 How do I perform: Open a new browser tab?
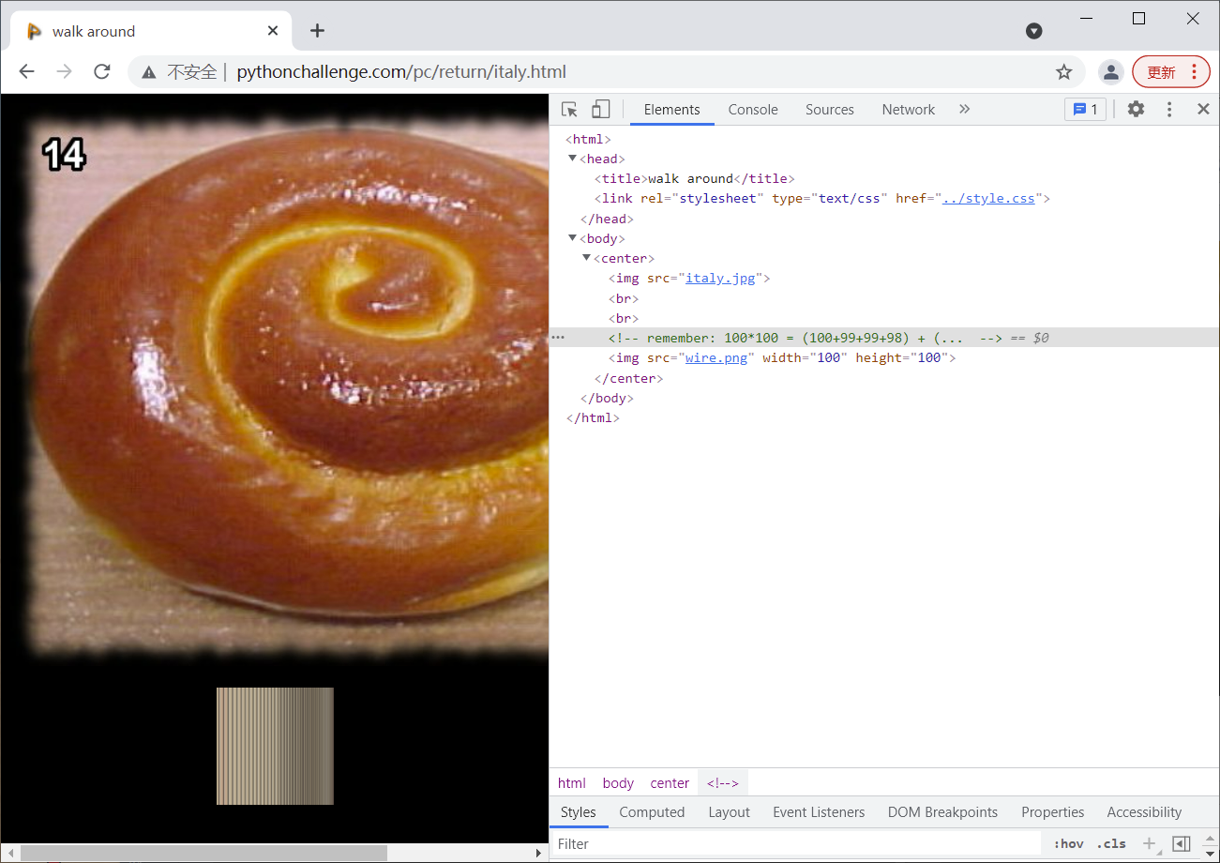coord(317,31)
